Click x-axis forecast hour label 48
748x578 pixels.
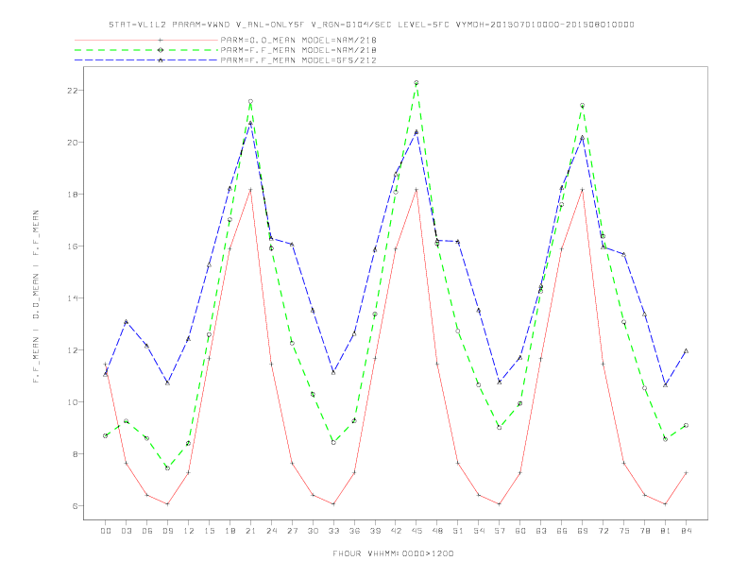pyautogui.click(x=437, y=531)
